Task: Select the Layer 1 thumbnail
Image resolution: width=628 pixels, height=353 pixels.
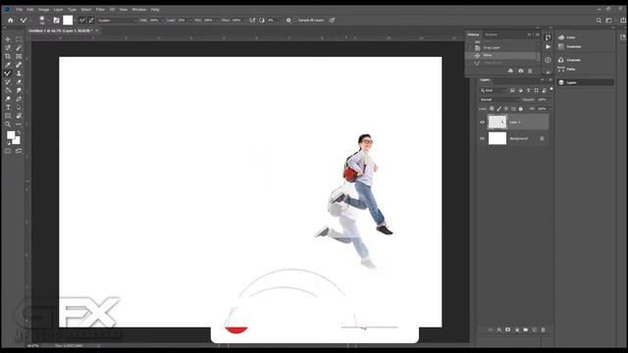Action: [x=497, y=122]
